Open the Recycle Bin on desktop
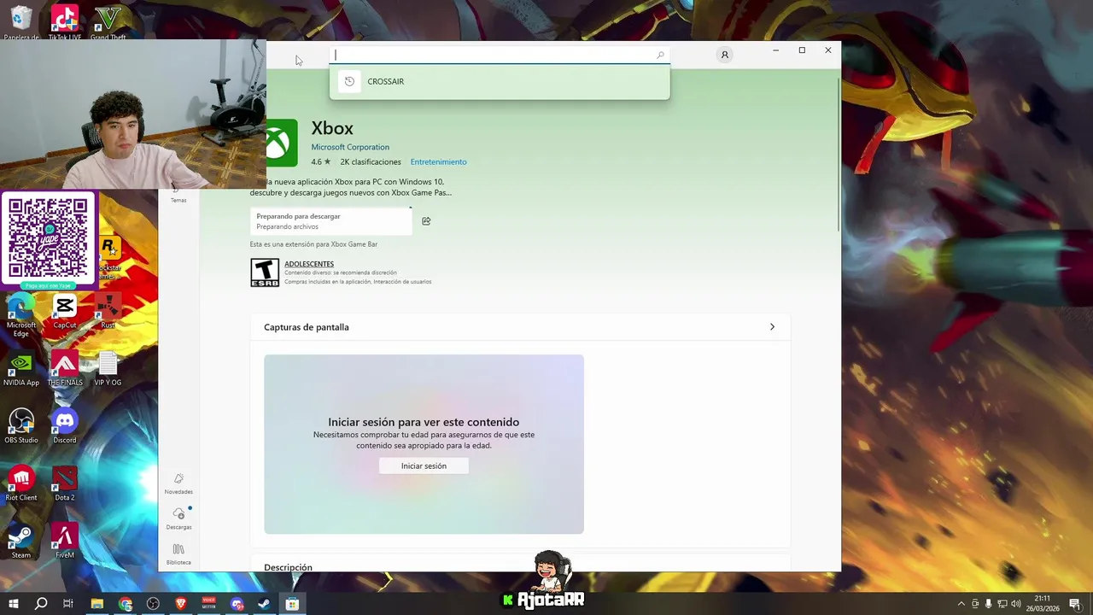 (x=21, y=22)
